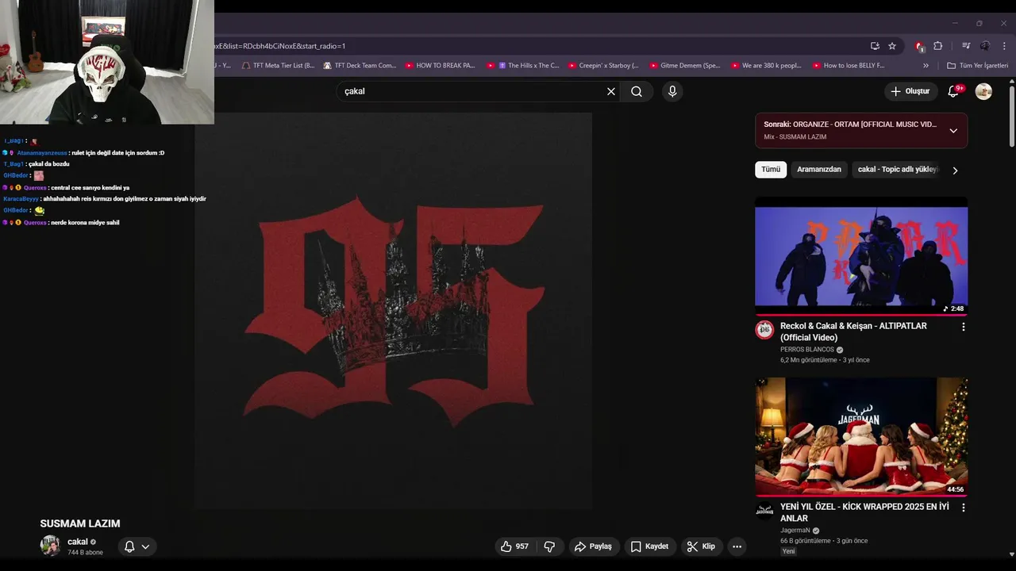Open the cakal channel name link
The height and width of the screenshot is (571, 1016).
[x=78, y=542]
